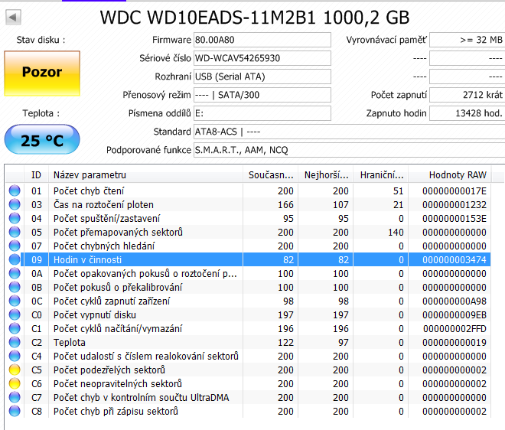Click status icon of Hodin v činnosti row
Viewport: 505px width, 430px height.
click(15, 259)
